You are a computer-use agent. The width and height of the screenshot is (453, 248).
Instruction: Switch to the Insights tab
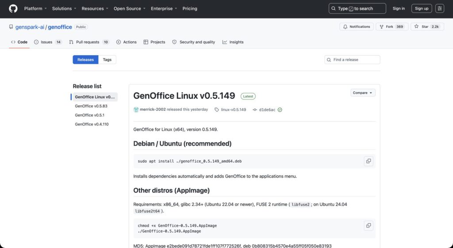(x=233, y=42)
